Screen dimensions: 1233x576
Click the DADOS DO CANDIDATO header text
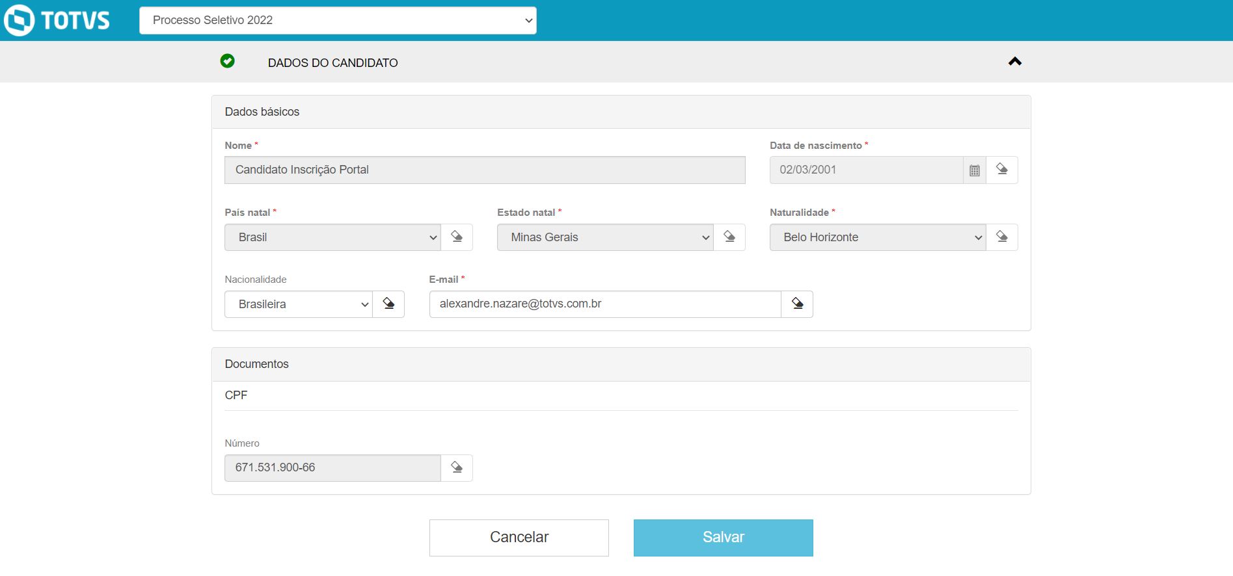(333, 63)
